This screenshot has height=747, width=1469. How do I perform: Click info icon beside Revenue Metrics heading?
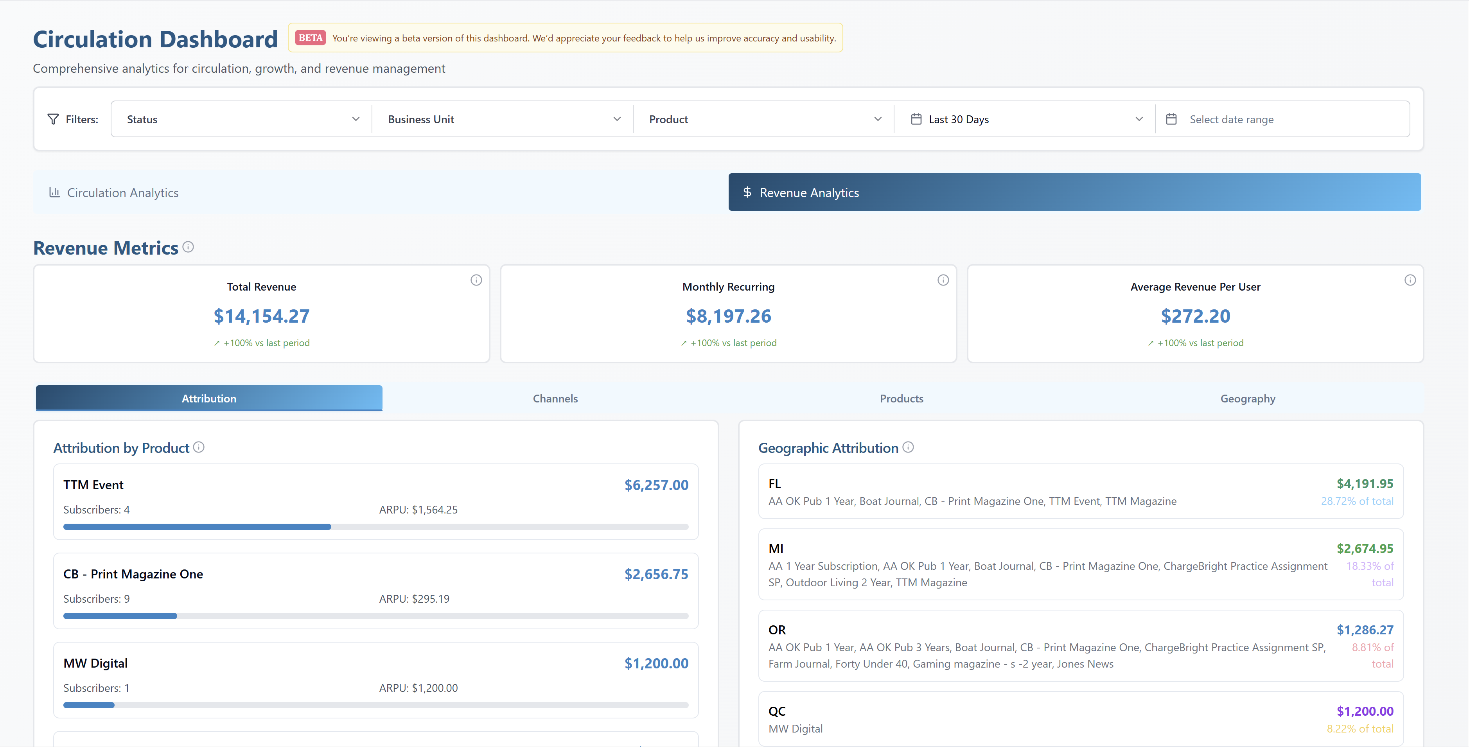pos(188,247)
